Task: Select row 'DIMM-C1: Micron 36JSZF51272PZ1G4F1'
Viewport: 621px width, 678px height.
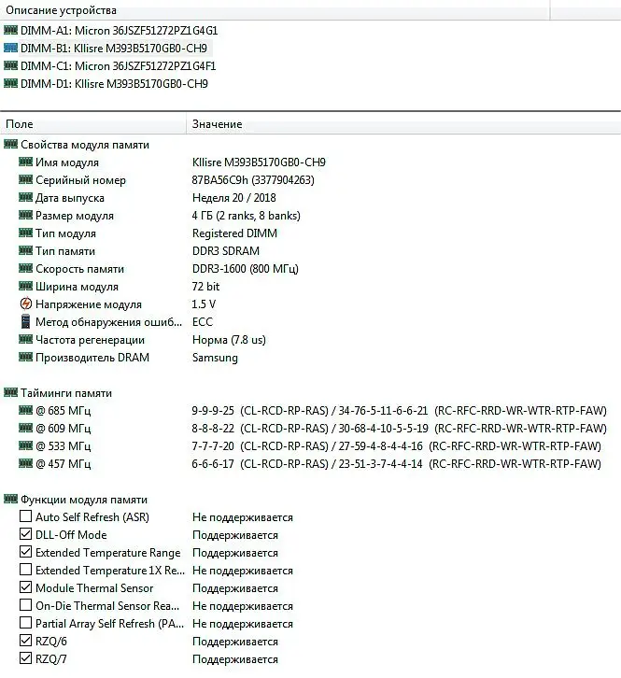Action: coord(118,65)
